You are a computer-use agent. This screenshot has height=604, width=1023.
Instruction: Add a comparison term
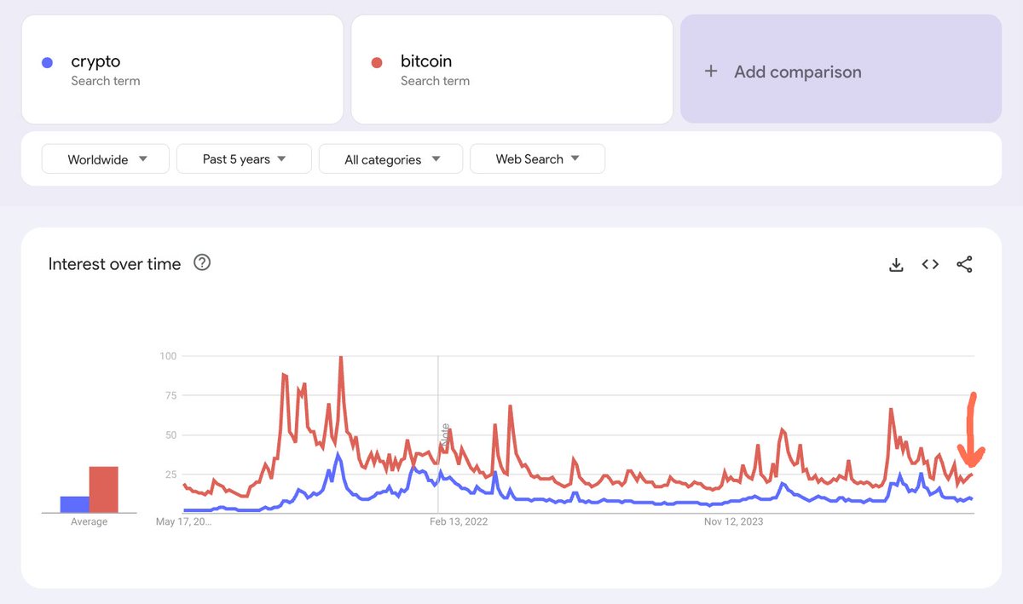coord(841,69)
